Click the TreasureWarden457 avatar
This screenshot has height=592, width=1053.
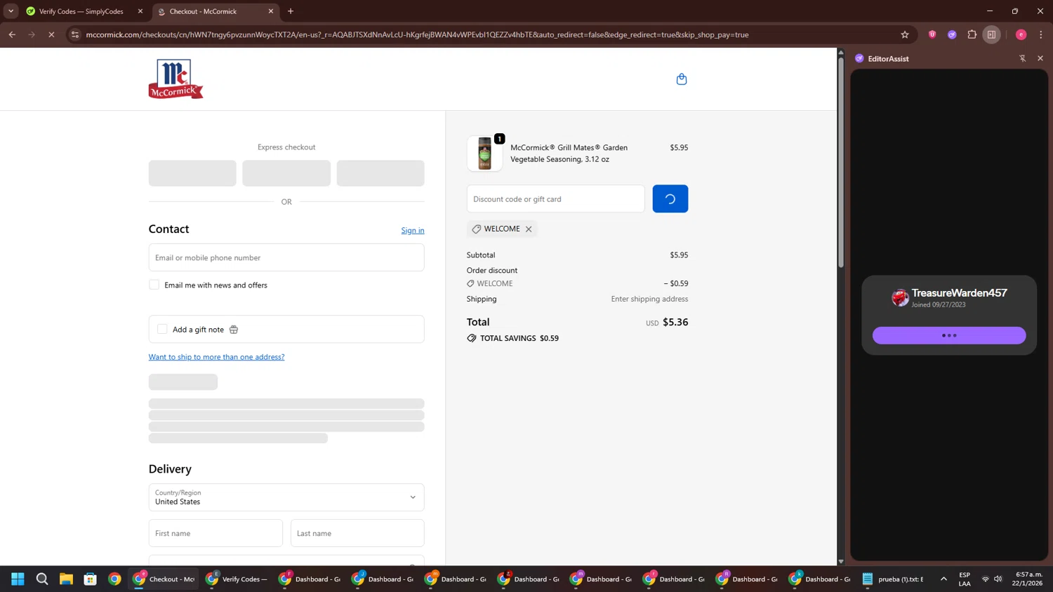tap(900, 298)
